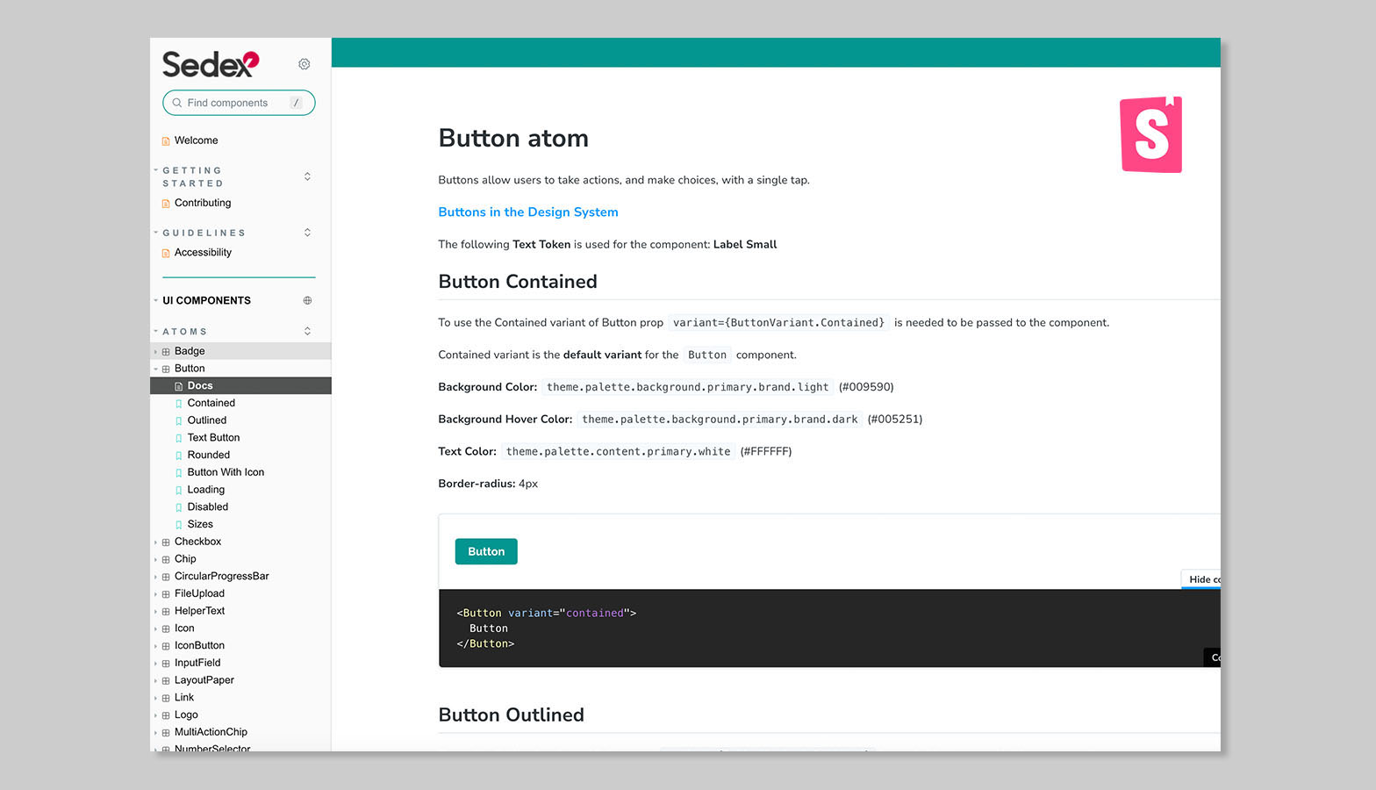Click the settings gear icon beside Sedex logo
This screenshot has height=790, width=1376.
tap(304, 64)
